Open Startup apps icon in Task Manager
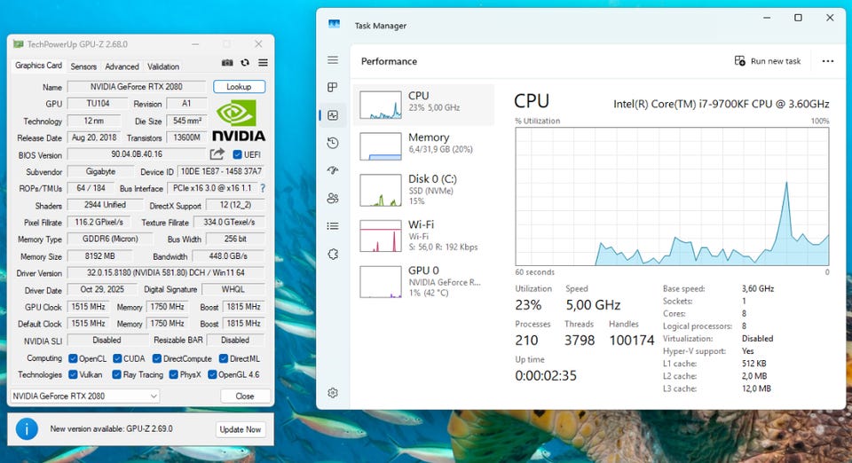Image resolution: width=852 pixels, height=463 pixels. 333,170
